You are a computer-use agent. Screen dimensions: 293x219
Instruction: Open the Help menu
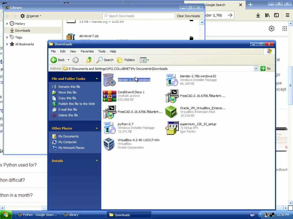click(113, 51)
